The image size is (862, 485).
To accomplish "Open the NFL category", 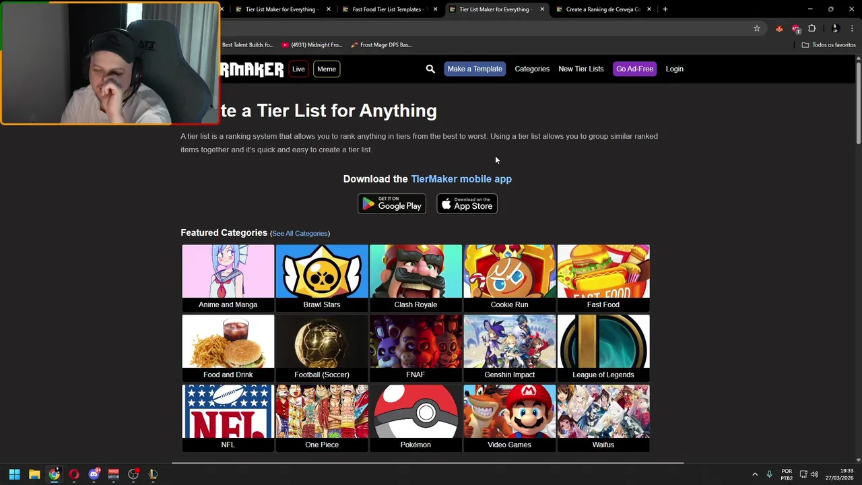I will click(x=228, y=418).
